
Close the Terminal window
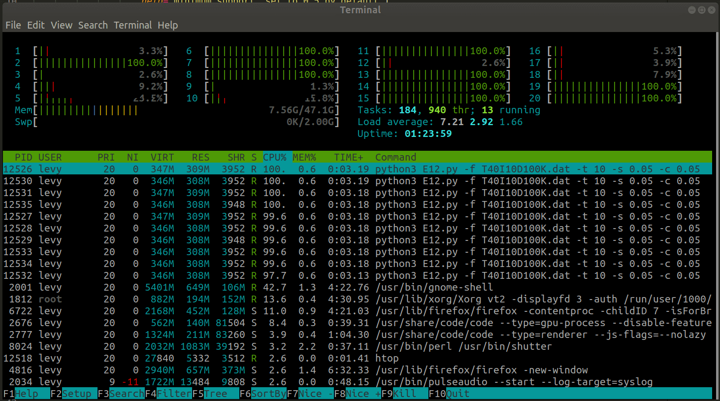coord(712,10)
